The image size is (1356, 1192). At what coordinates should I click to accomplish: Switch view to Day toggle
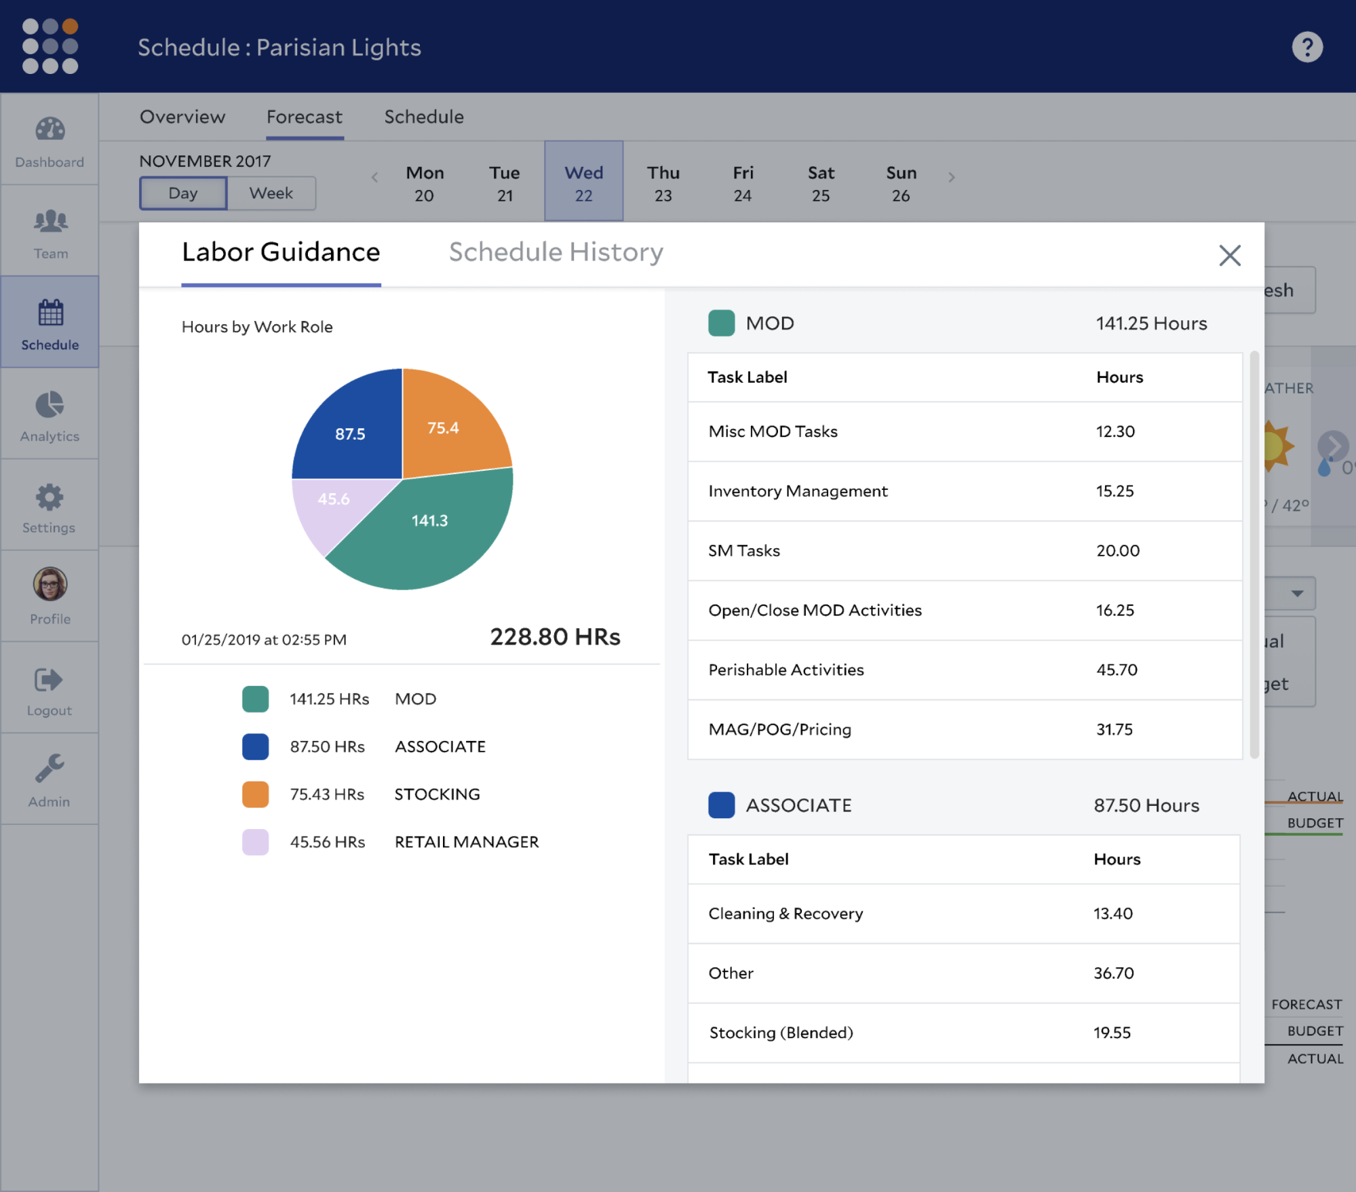183,193
